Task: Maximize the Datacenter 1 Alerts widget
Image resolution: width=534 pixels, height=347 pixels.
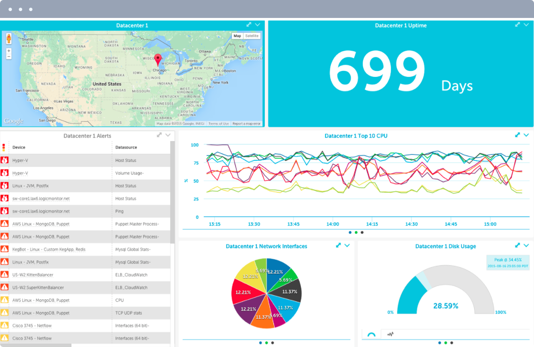Action: (159, 135)
